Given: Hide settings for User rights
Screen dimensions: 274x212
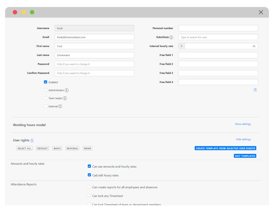Looking at the screenshot, I should point(243,139).
